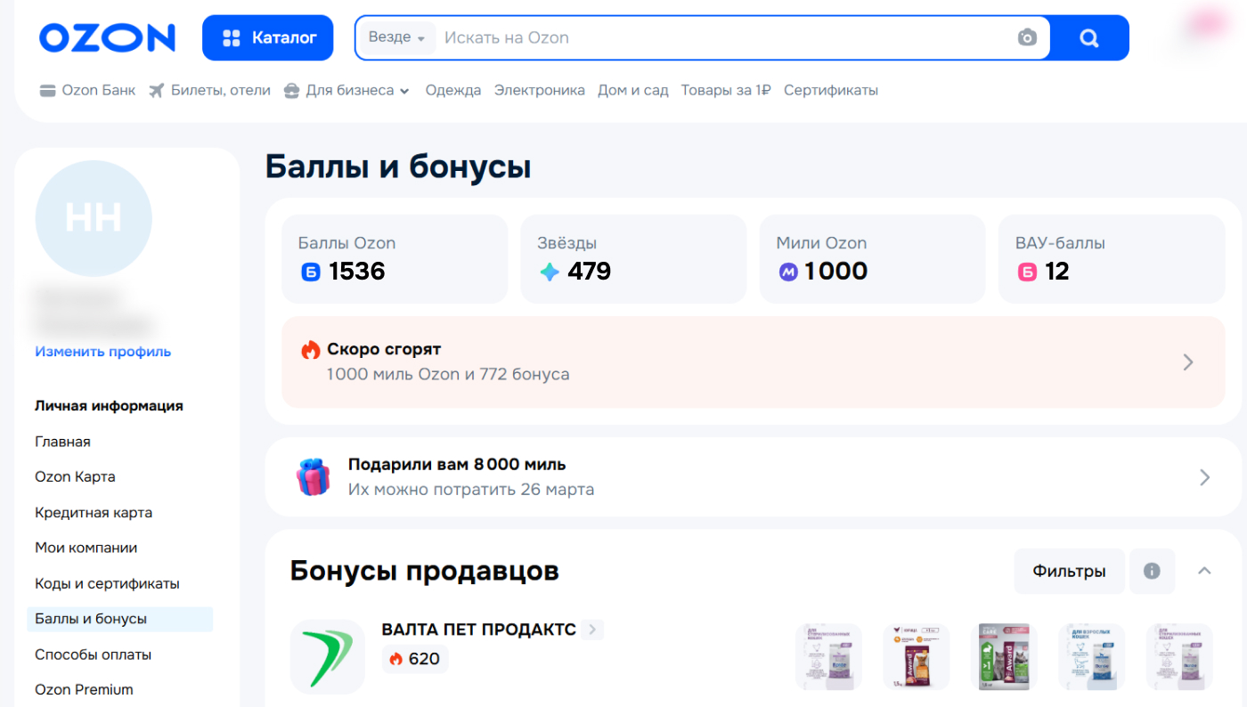The width and height of the screenshot is (1247, 707).
Task: Open the Каталог menu button
Action: [268, 37]
